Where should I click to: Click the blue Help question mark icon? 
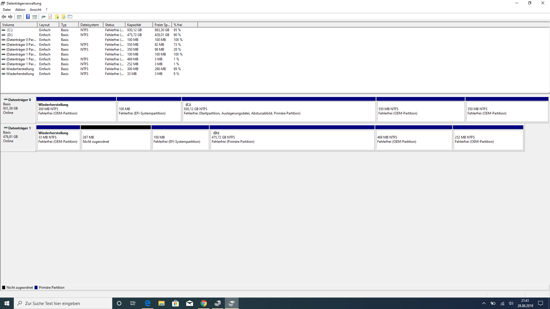(28, 17)
